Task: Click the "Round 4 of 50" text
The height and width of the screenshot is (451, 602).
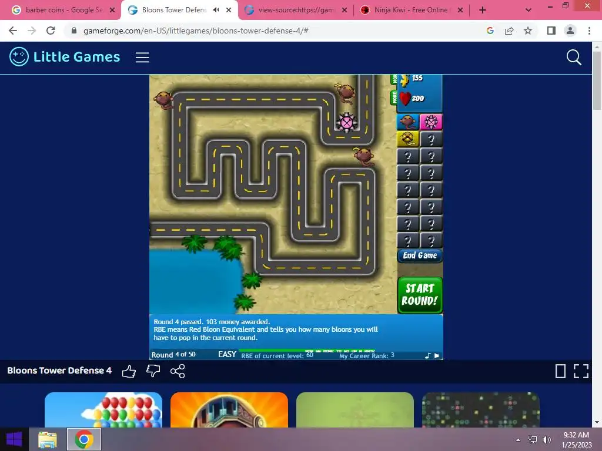Action: (173, 355)
